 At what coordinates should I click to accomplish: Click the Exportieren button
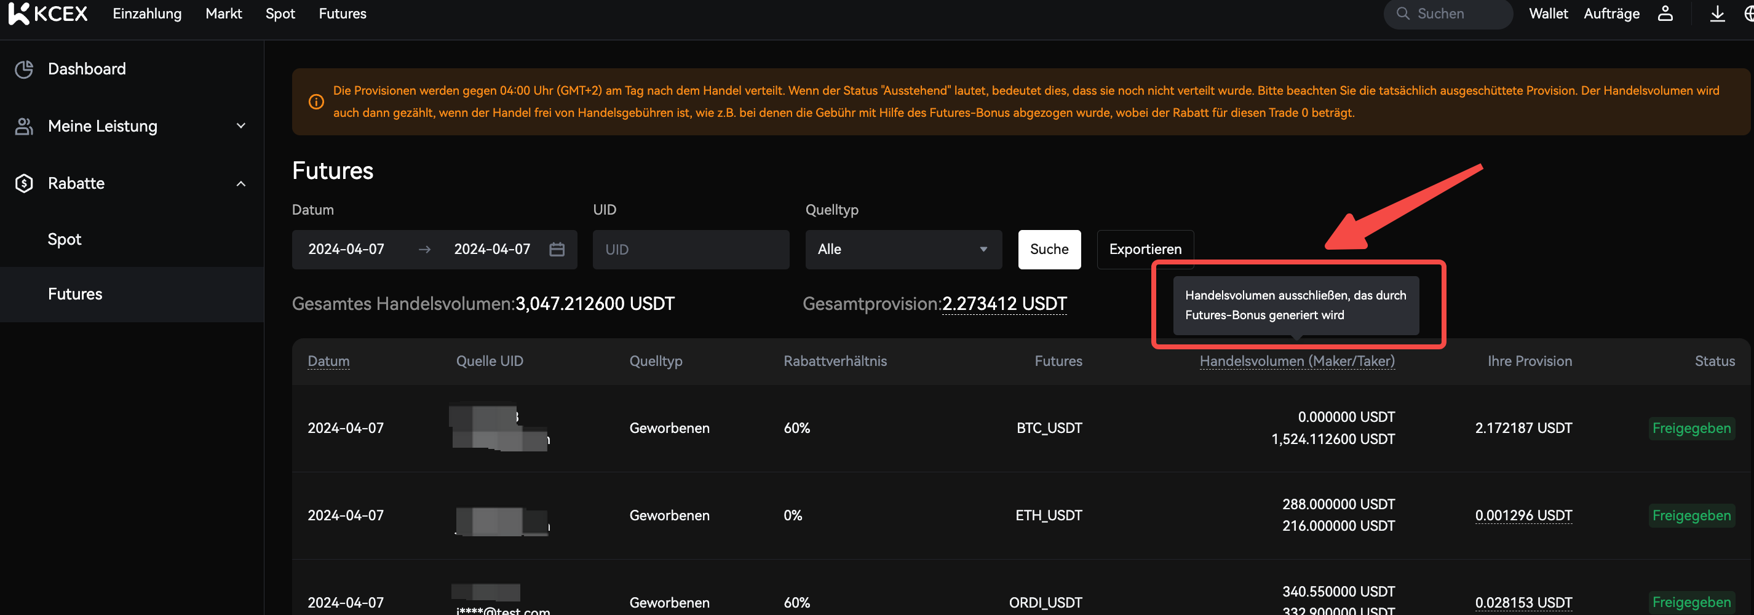[x=1145, y=250]
